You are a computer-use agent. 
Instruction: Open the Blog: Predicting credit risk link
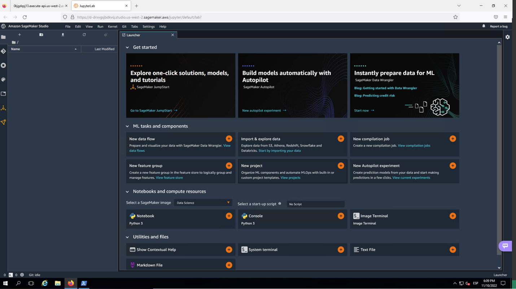[375, 96]
